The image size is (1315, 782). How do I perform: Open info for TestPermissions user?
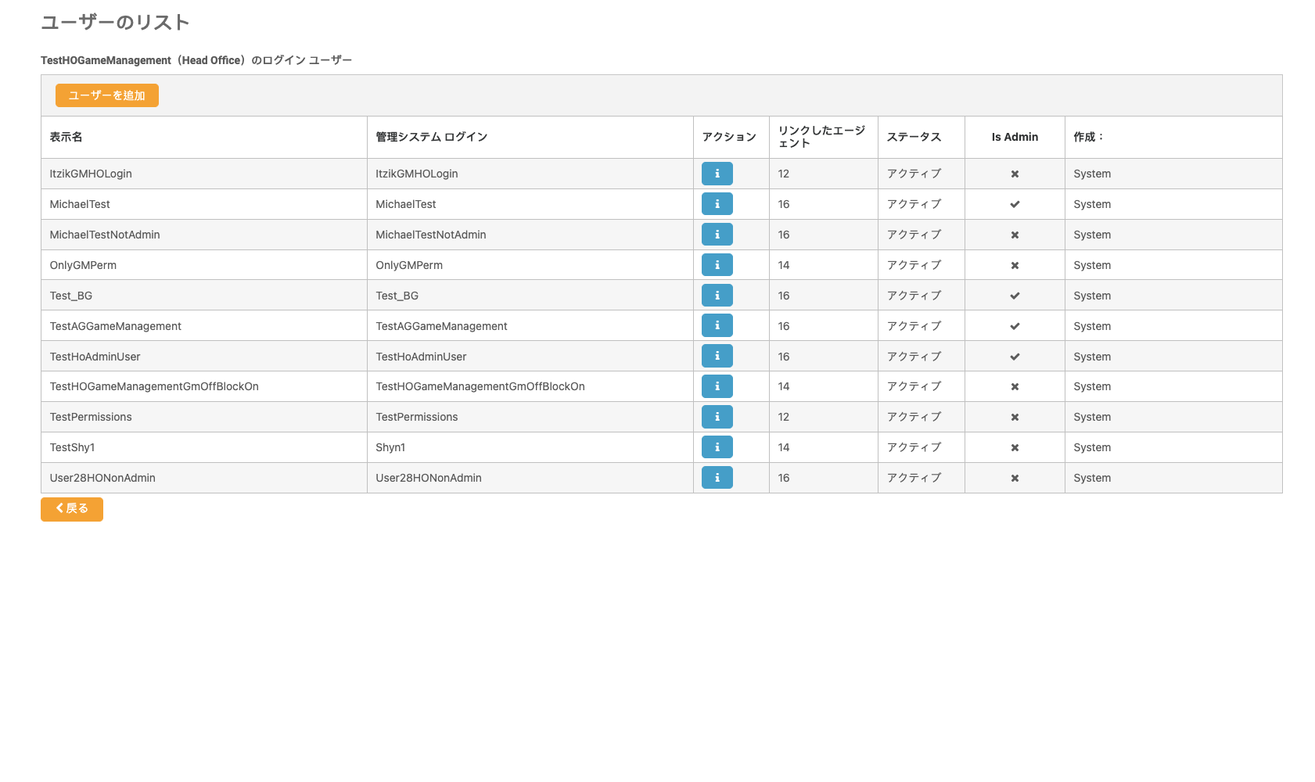pos(717,417)
